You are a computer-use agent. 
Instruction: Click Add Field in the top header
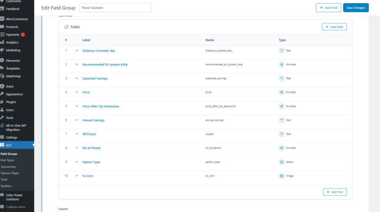click(328, 8)
